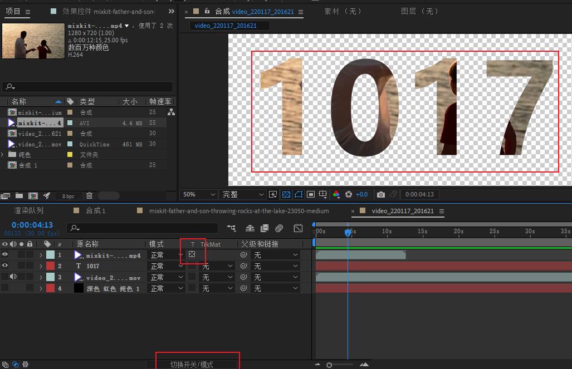This screenshot has width=572, height=369.
Task: Open TrkMat dropdown for 1017 layer
Action: [217, 266]
